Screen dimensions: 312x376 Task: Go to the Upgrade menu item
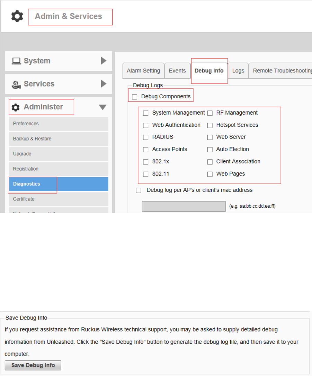pos(59,154)
